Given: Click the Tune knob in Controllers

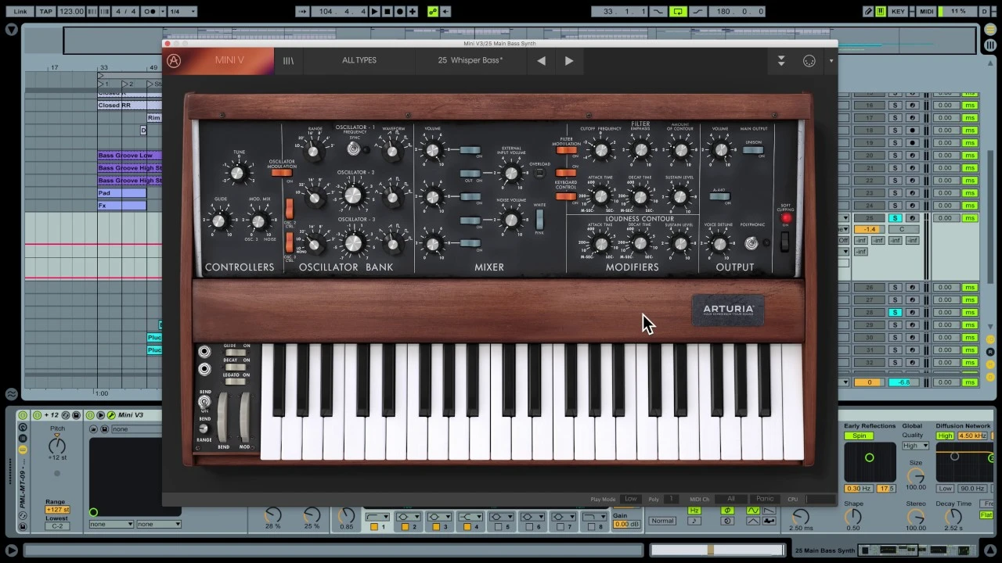Looking at the screenshot, I should point(239,174).
